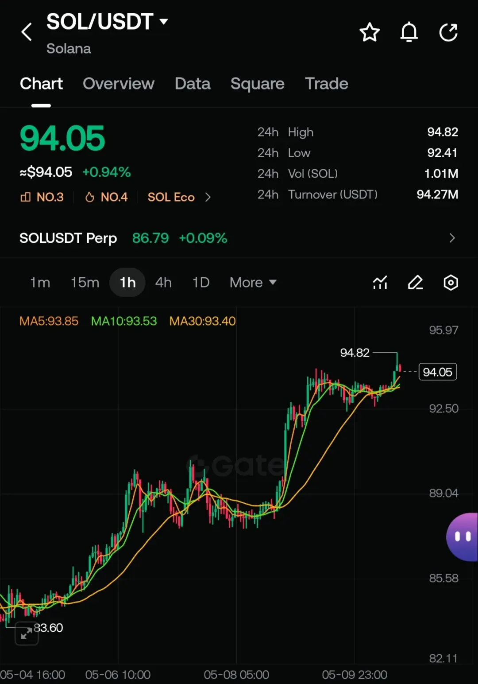Tap the 24h Turnover value 94.27M

coord(437,194)
